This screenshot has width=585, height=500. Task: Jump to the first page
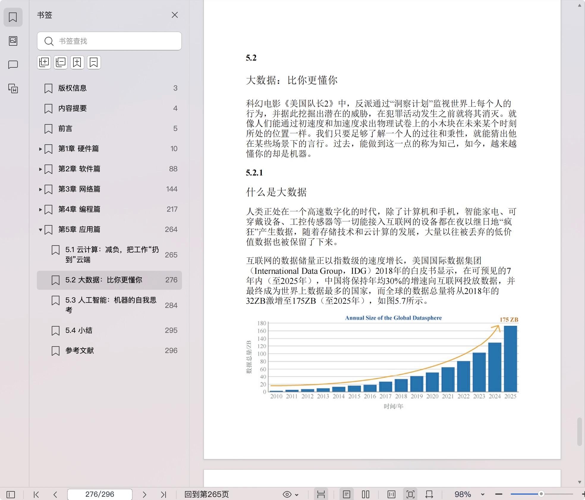pos(36,494)
